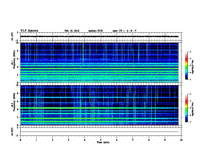The height and width of the screenshot is (157, 204).
Task: Click the "station=HUS" header label
Action: [96, 31]
